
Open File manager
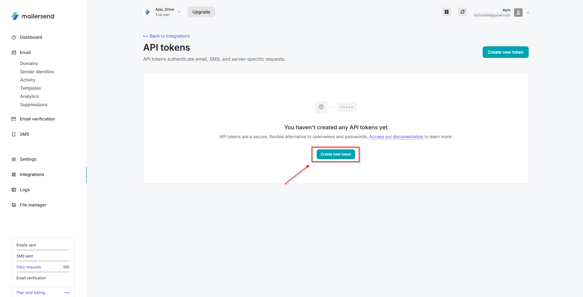pos(33,205)
